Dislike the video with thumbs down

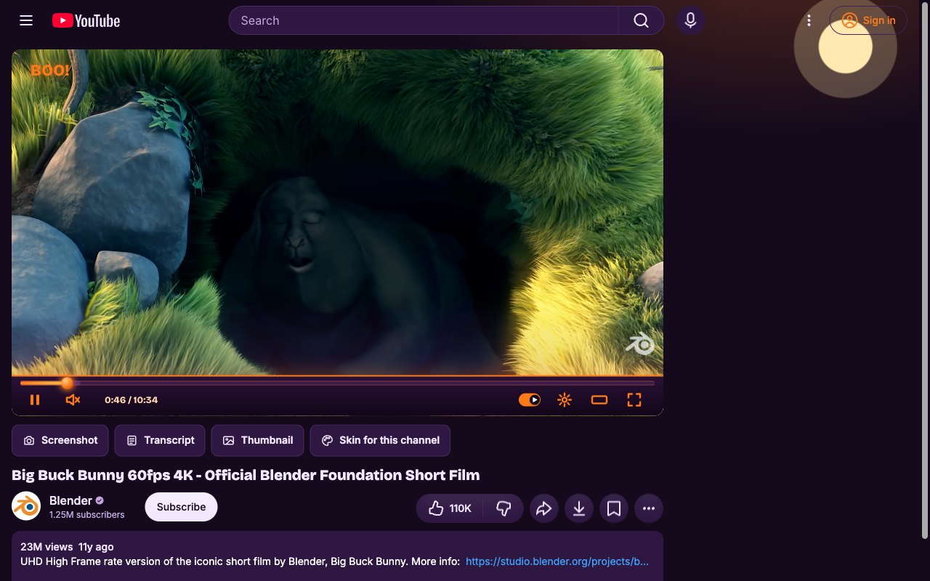pos(504,508)
